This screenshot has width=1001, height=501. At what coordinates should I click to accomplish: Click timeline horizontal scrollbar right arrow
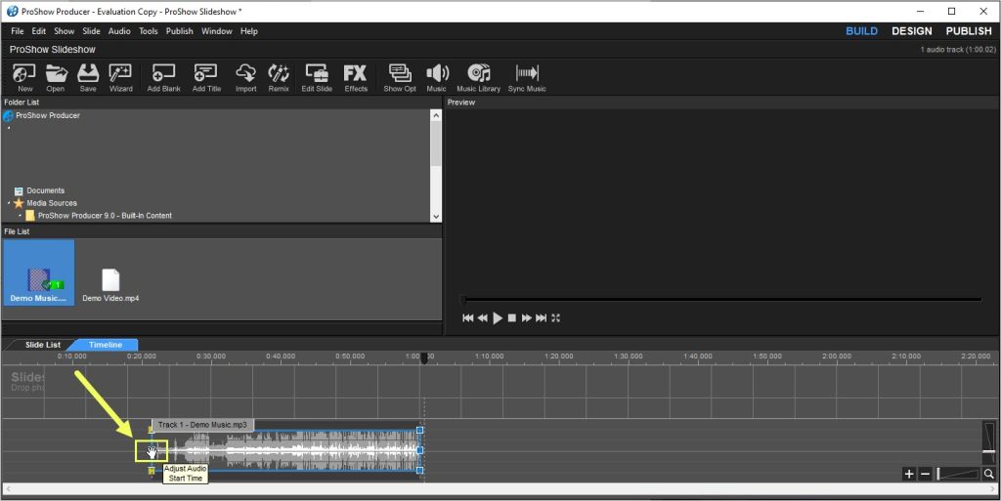tap(994, 489)
